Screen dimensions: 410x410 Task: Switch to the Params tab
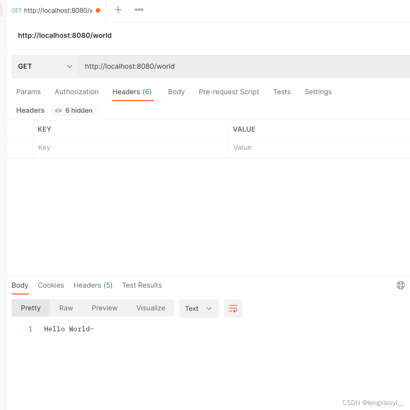(28, 92)
